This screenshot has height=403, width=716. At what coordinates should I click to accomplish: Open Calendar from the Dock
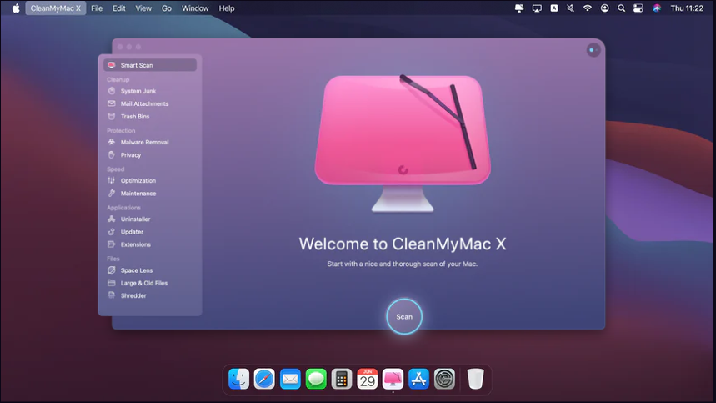[x=367, y=379]
